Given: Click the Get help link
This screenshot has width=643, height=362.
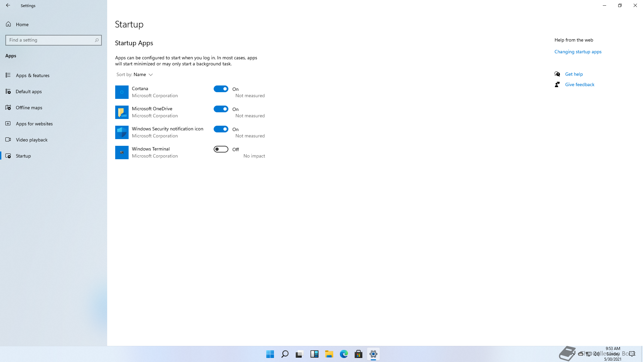Looking at the screenshot, I should (x=574, y=74).
